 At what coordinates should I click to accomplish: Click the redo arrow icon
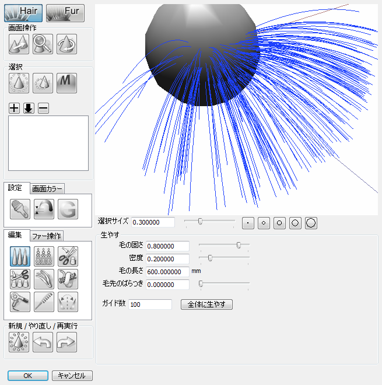(x=66, y=342)
